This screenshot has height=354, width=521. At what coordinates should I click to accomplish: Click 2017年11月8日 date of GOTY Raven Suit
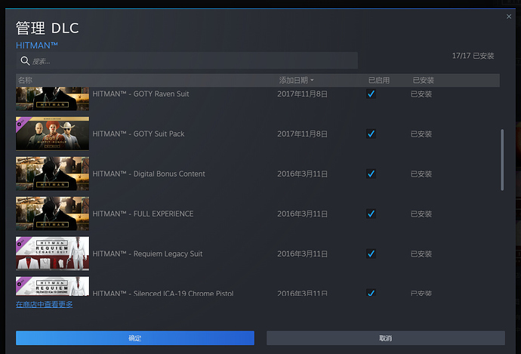[302, 94]
